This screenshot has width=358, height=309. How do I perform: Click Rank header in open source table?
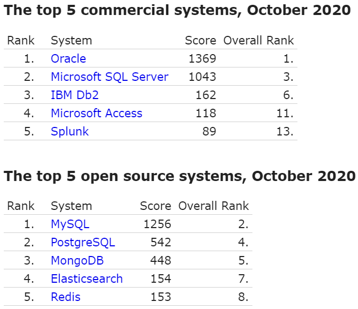[21, 206]
